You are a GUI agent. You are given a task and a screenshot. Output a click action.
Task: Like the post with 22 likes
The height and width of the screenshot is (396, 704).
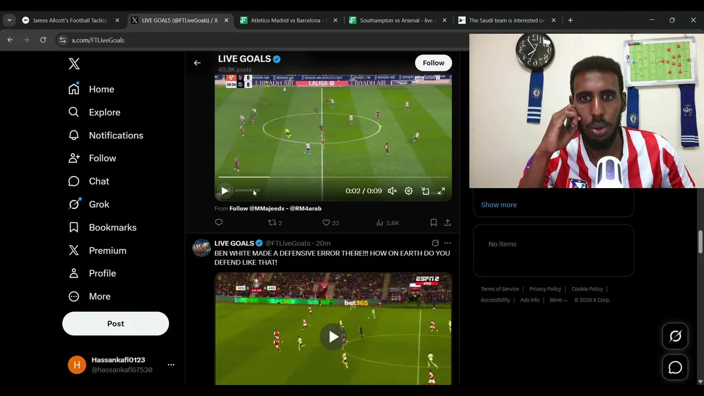pos(331,223)
